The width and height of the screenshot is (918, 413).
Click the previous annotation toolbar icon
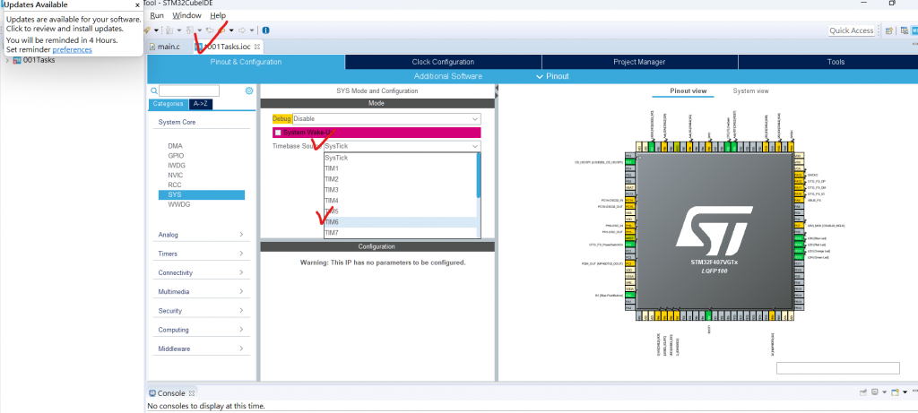tap(189, 30)
